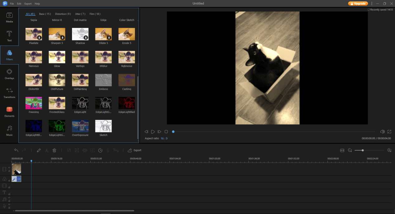Viewport: 395px width, 214px height.
Task: Click the delete trash icon in timeline toolbar
Action: (54, 150)
